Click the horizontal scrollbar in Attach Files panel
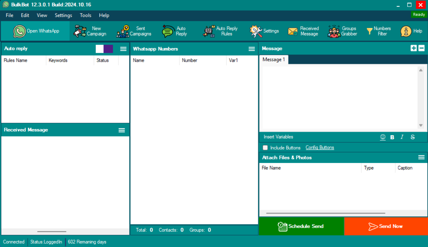 [326, 213]
